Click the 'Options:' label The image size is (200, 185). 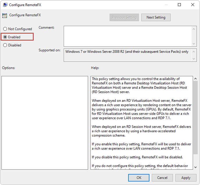coord(8,68)
